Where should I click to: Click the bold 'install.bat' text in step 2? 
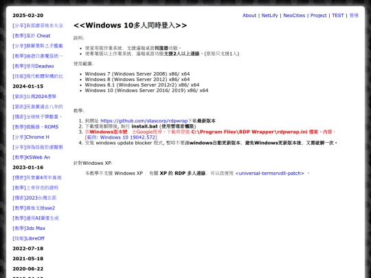[144, 126]
